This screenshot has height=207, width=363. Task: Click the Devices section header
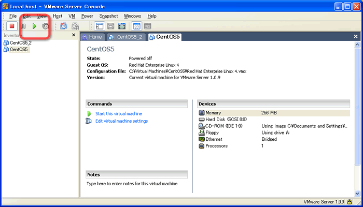274,104
